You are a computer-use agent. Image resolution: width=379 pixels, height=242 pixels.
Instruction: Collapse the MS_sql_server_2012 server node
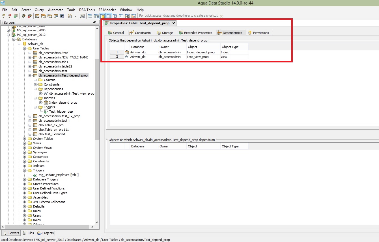[x=8, y=35]
